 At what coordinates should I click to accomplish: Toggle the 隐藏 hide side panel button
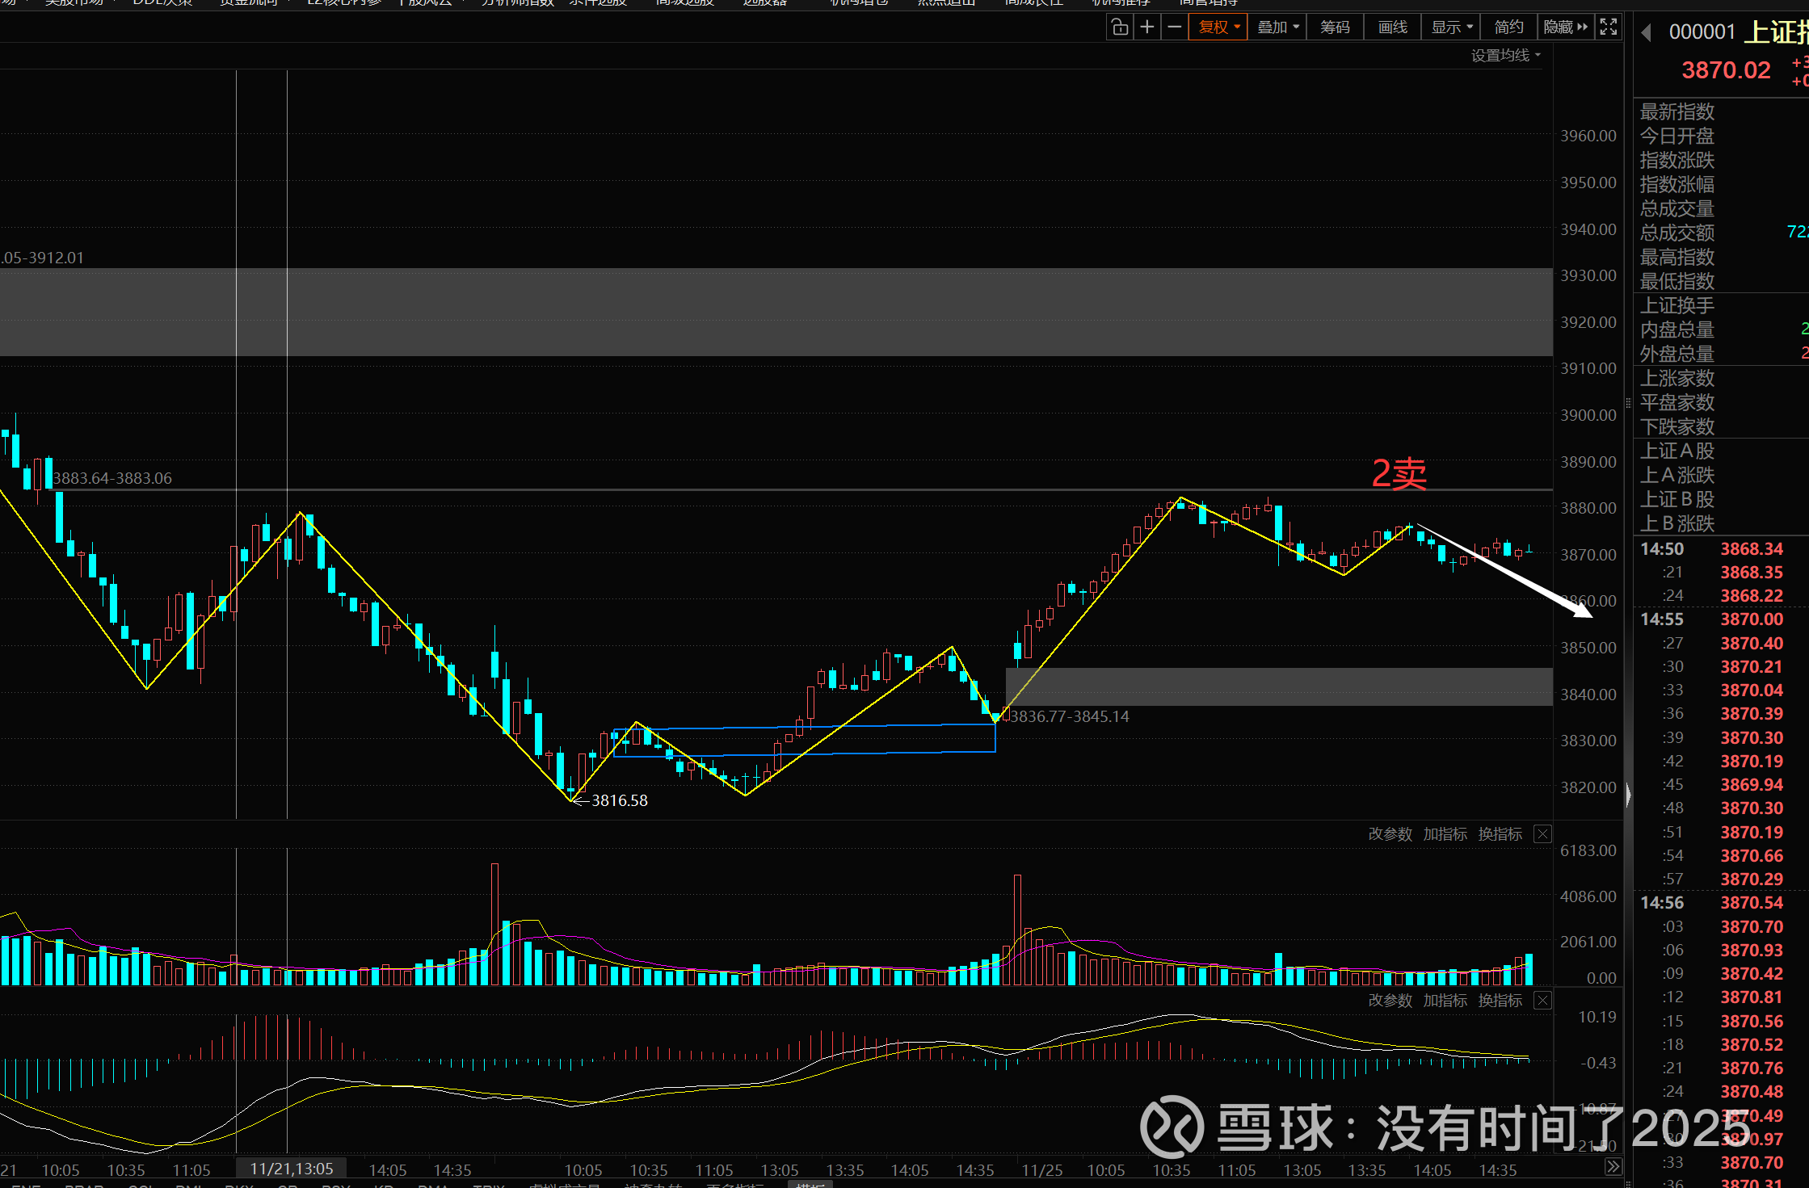point(1565,27)
